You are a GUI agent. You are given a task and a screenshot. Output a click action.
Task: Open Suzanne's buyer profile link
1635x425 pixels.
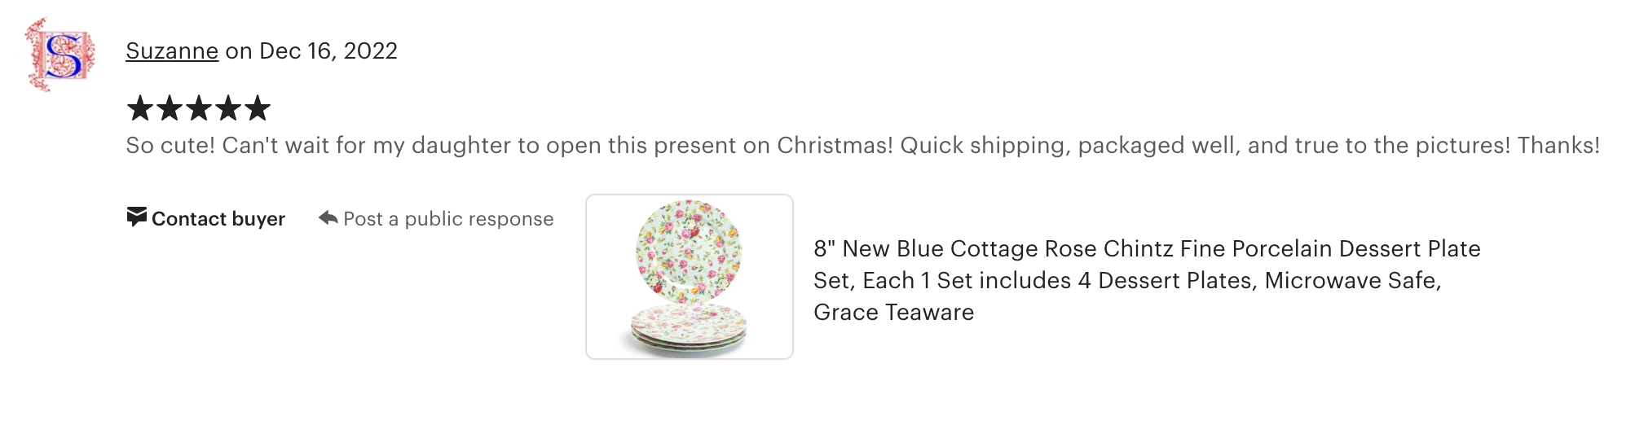tap(172, 50)
